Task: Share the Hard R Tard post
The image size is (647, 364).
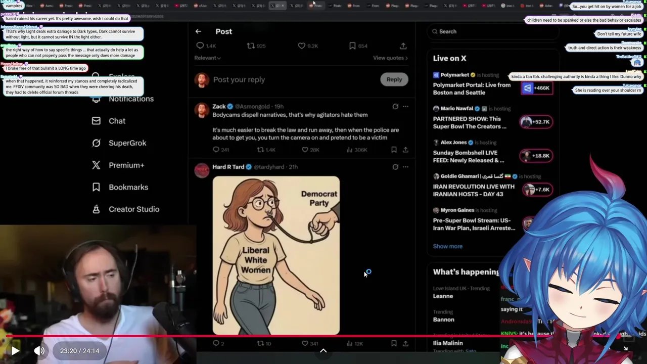Action: (x=405, y=343)
